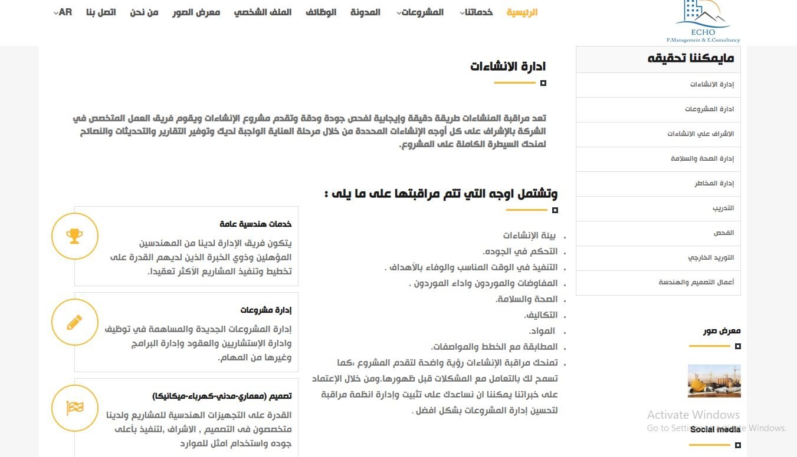
Task: Select الرئيسية in the navigation menu
Action: pos(522,11)
